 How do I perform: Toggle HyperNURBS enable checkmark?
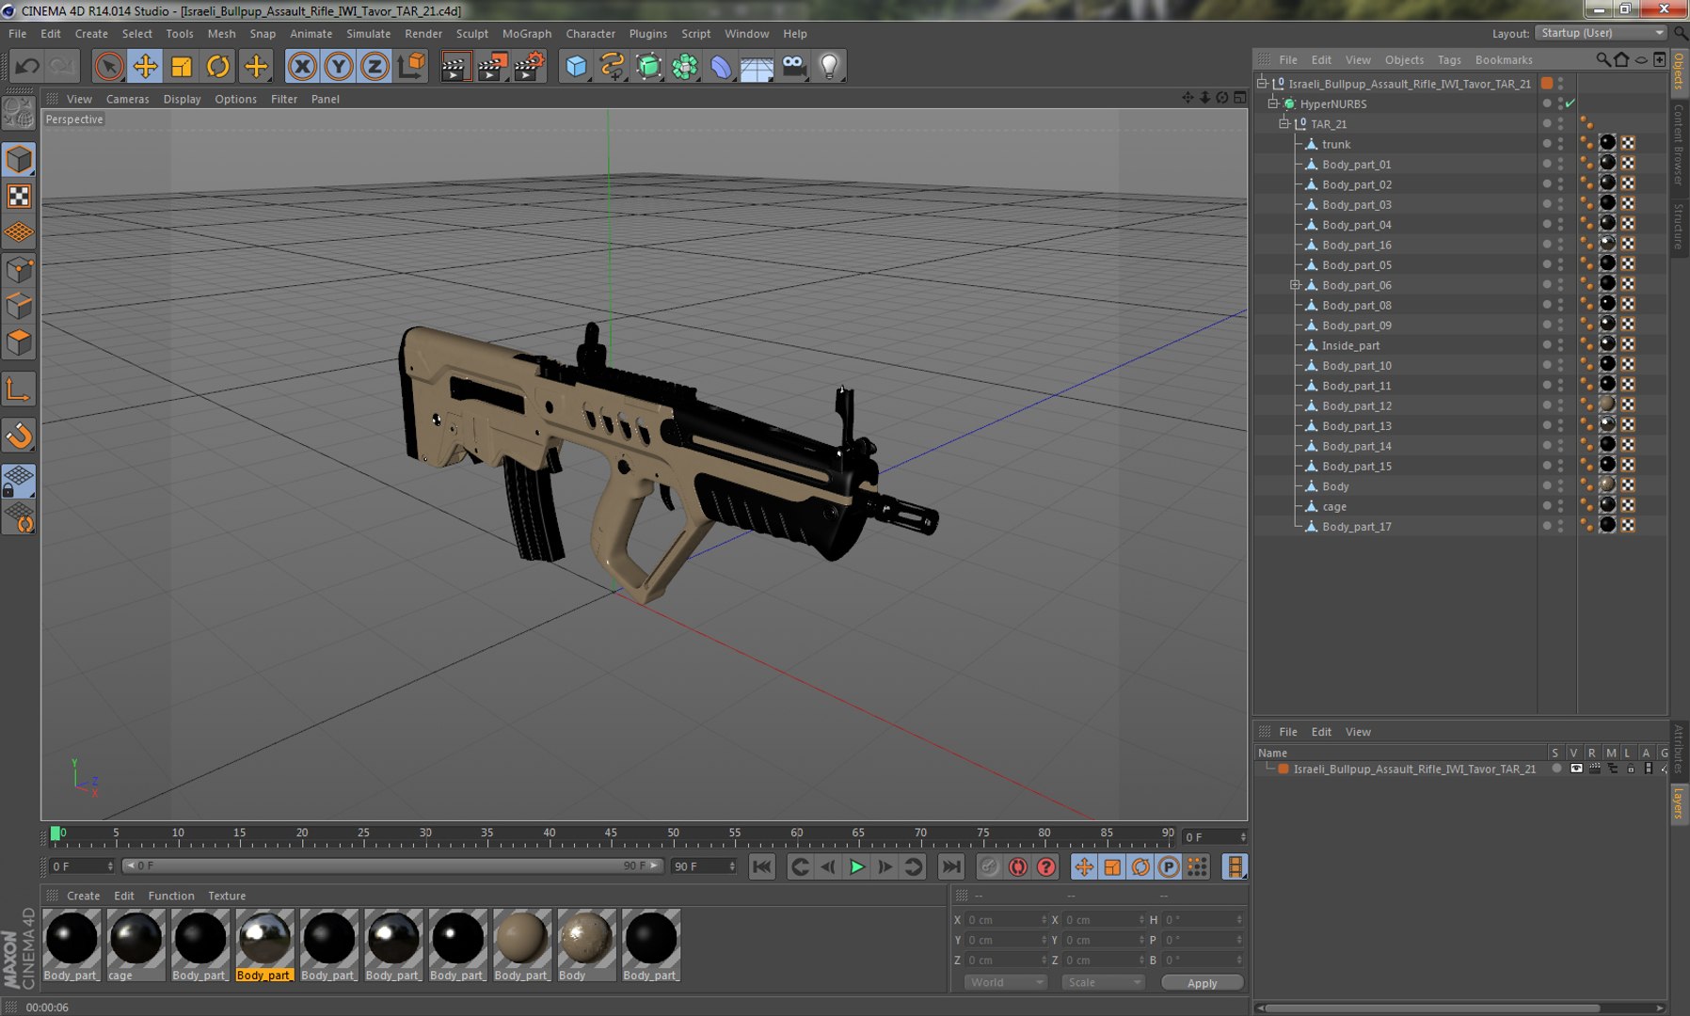[1570, 103]
